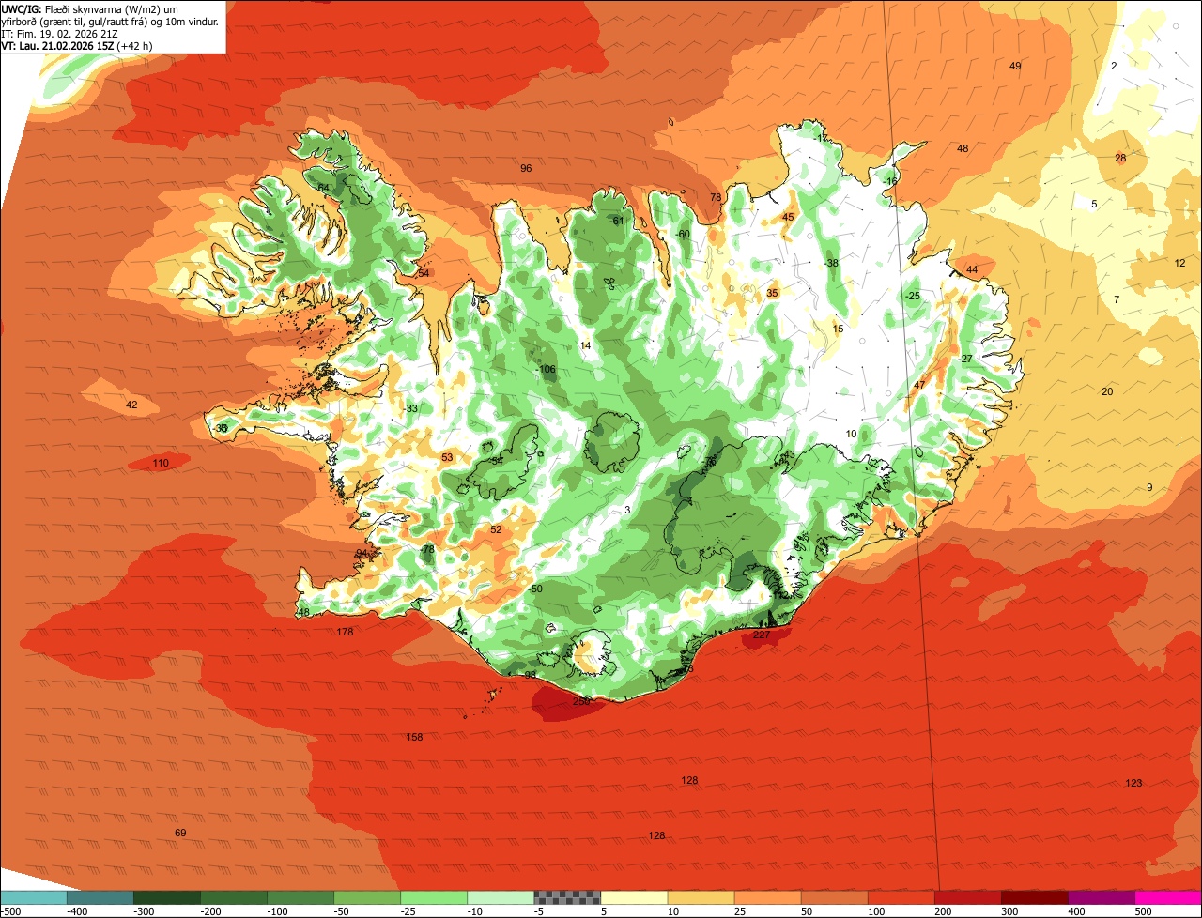Click the map value 28 in the northeast corner
This screenshot has height=918, width=1202.
(1120, 158)
